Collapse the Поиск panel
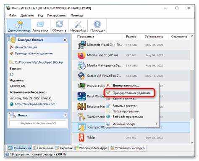The height and width of the screenshot is (161, 199). [65, 115]
